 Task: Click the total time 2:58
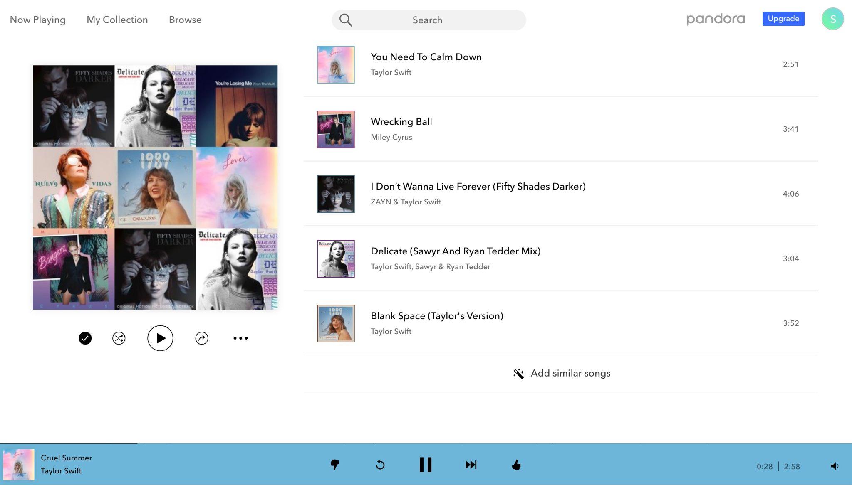(792, 467)
